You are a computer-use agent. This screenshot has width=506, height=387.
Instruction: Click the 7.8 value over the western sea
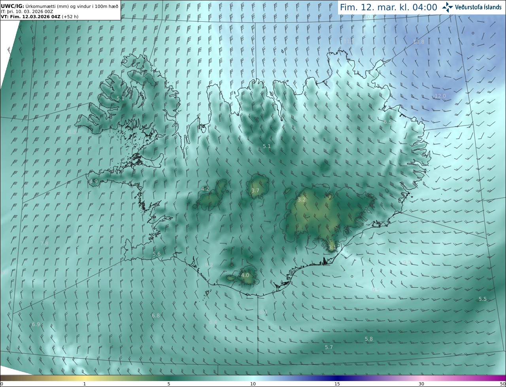[44, 243]
